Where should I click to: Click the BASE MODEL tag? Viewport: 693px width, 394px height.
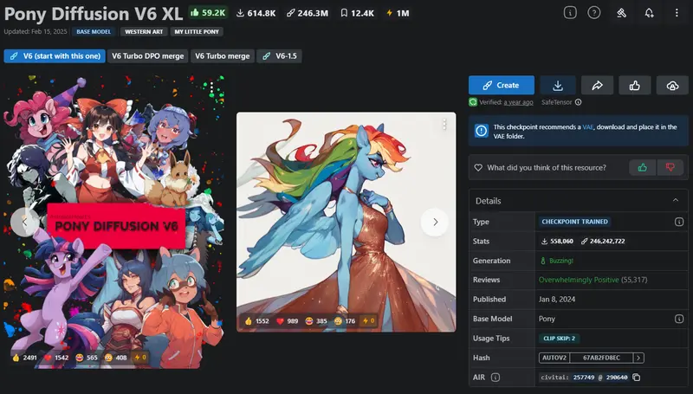point(94,32)
